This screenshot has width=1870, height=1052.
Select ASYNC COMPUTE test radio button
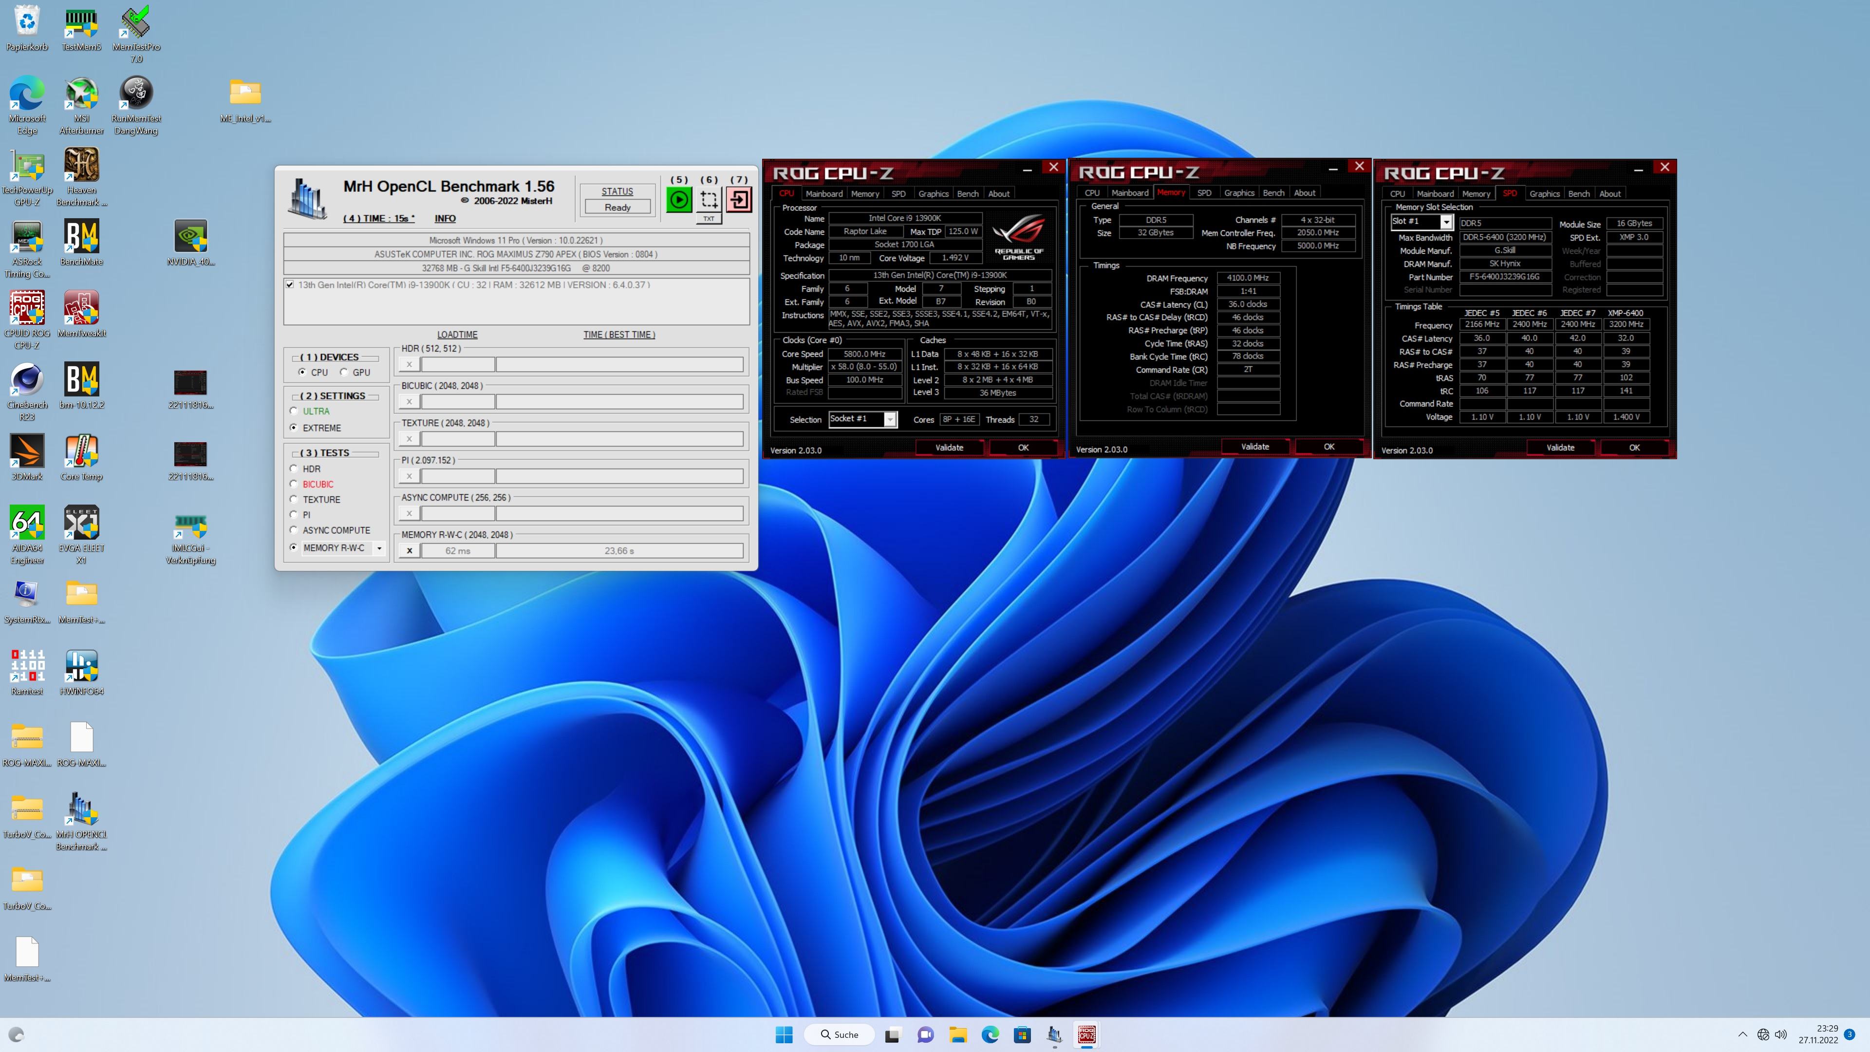[294, 529]
